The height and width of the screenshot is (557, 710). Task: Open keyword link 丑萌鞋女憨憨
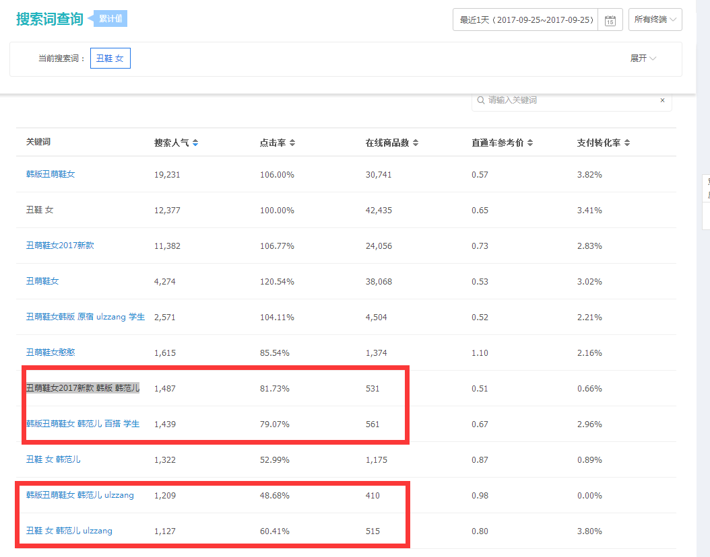point(51,352)
